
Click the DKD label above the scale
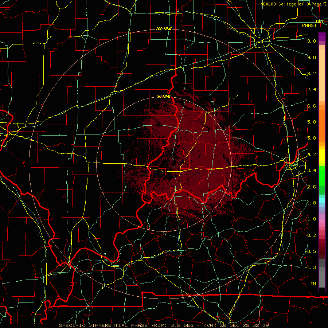[x=320, y=22]
